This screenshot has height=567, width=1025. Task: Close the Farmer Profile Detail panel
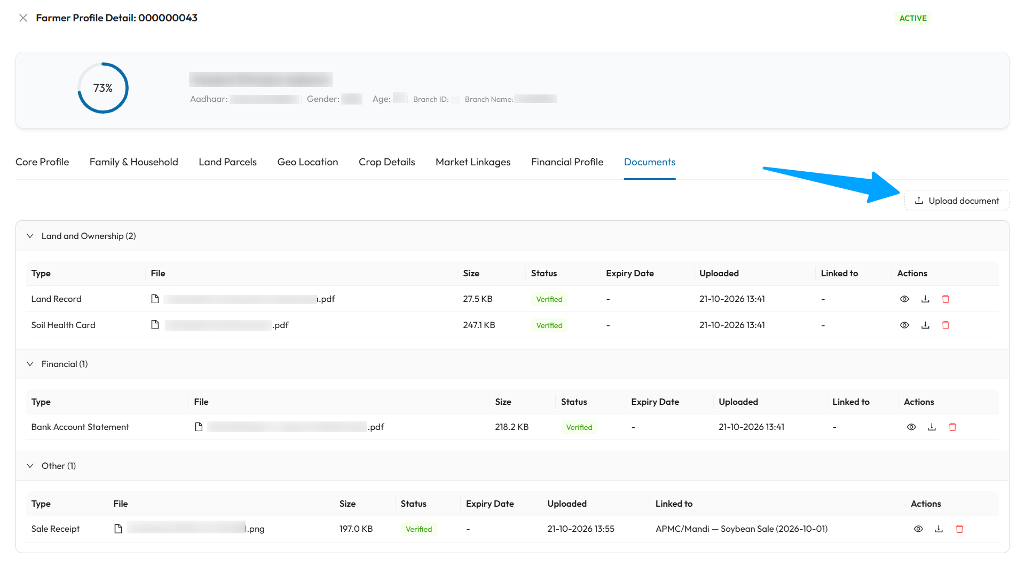(23, 18)
